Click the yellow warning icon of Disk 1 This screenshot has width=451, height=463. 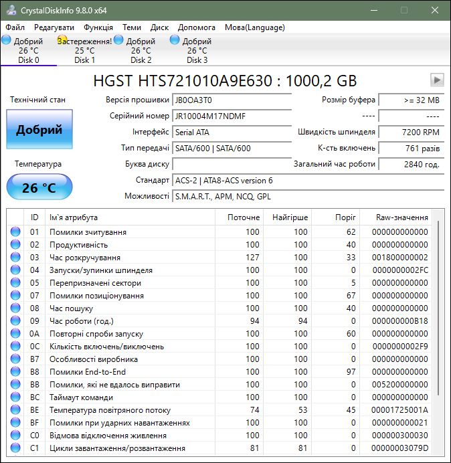(62, 40)
